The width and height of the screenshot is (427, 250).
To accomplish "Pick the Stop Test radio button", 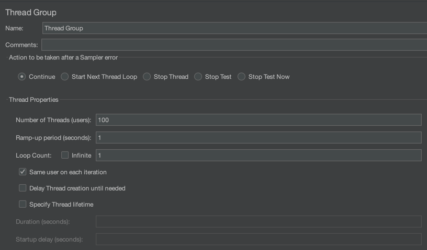I will pyautogui.click(x=198, y=77).
